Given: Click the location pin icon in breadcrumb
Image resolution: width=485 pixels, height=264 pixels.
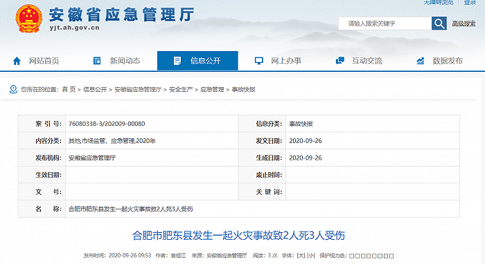Looking at the screenshot, I should coord(13,89).
